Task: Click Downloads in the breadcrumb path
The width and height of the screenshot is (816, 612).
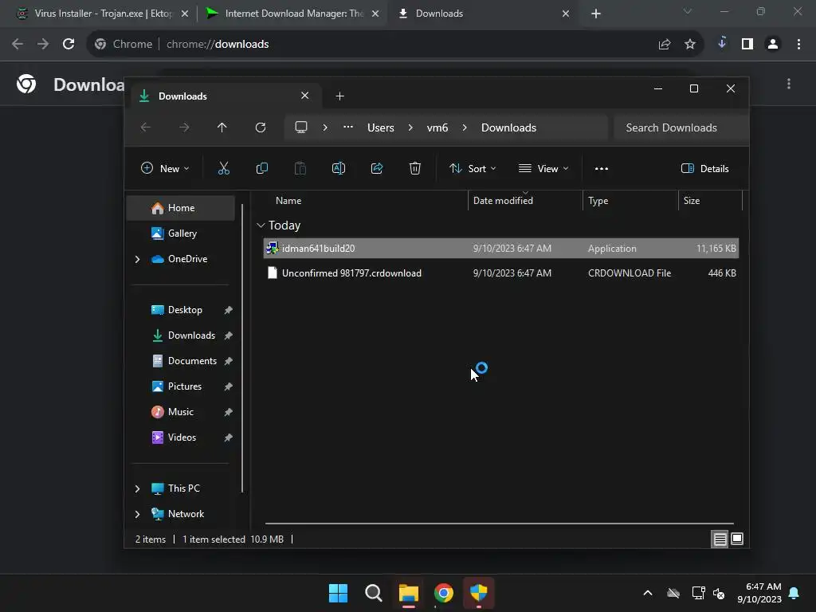Action: [508, 127]
